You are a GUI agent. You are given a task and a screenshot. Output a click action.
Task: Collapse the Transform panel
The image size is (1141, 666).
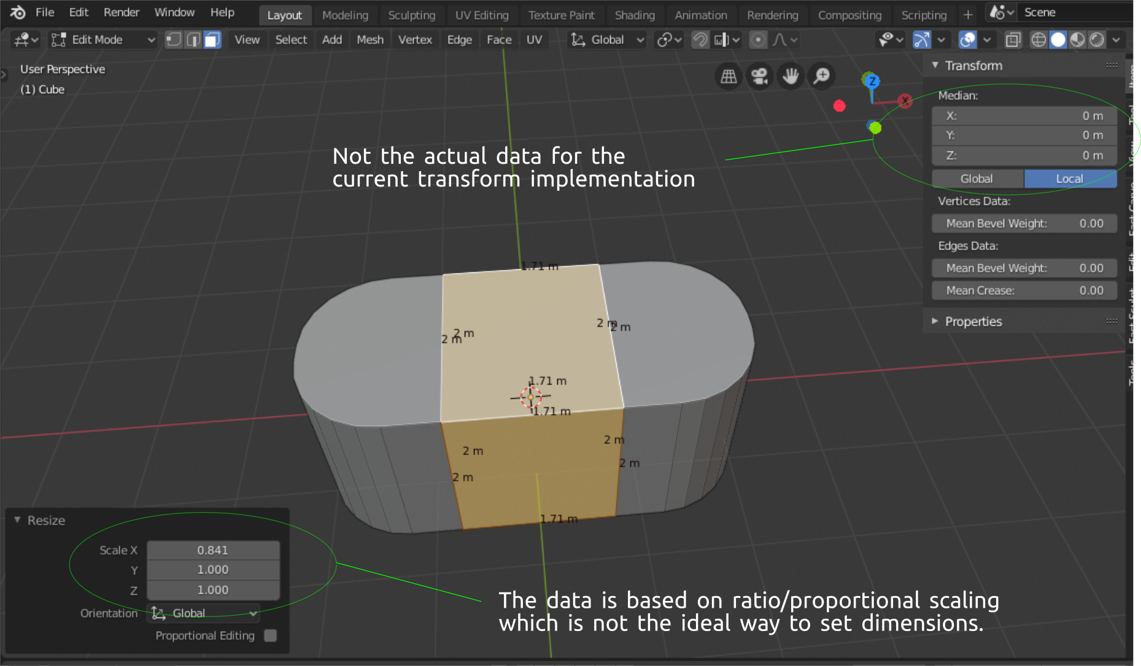click(x=935, y=65)
